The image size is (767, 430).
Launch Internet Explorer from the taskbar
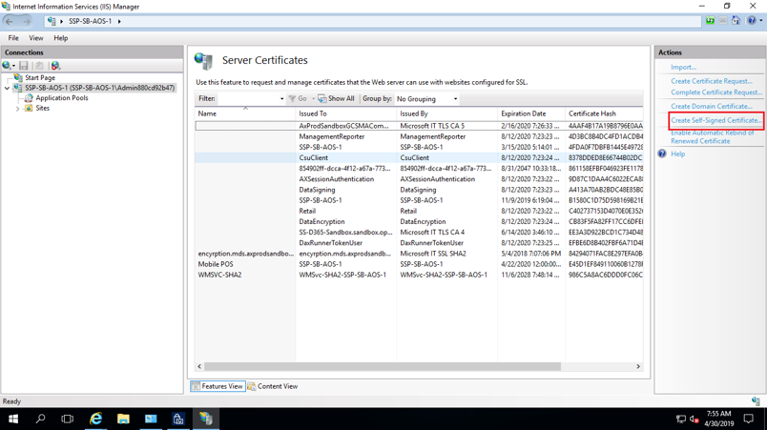(95, 419)
